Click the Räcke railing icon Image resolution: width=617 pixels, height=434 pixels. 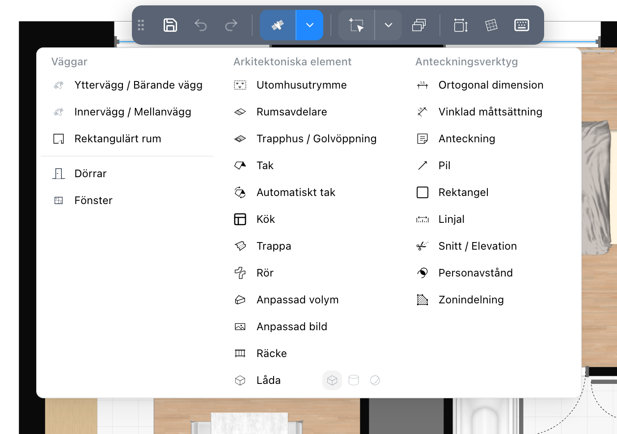click(240, 353)
